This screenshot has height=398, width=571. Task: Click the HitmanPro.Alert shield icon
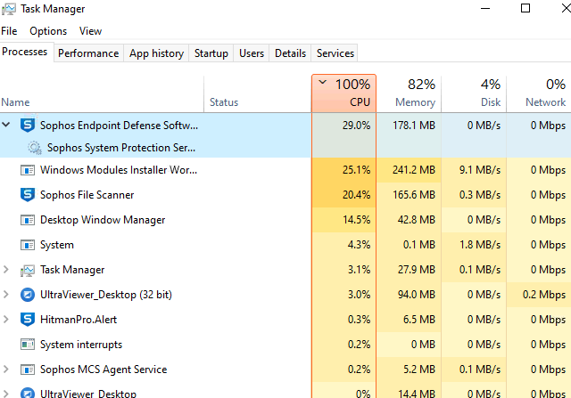tap(27, 320)
